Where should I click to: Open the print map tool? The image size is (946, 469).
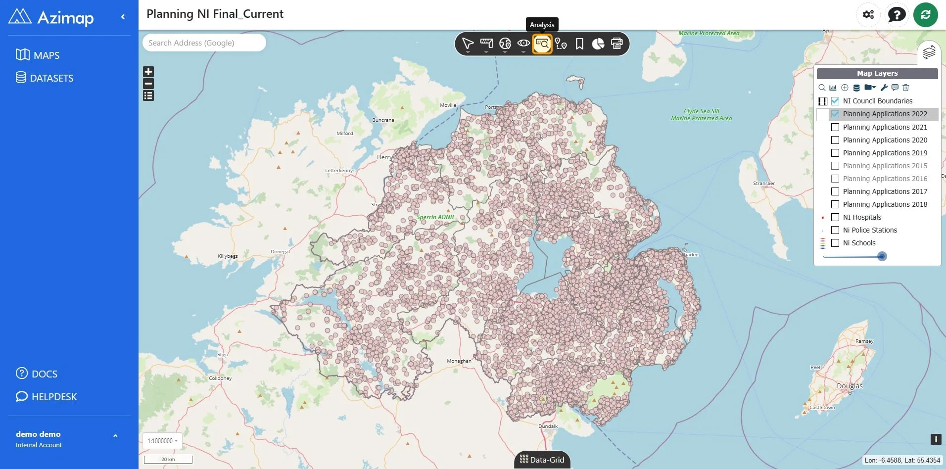point(617,44)
